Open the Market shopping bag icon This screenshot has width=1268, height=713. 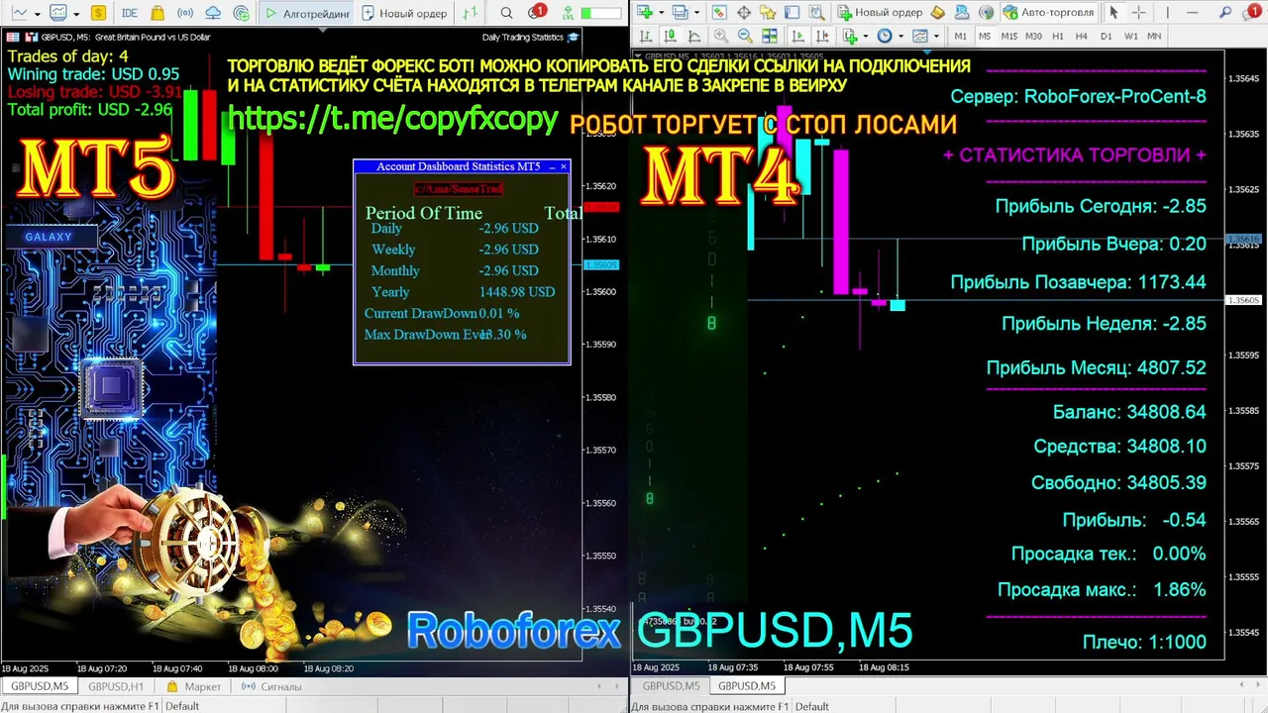point(158,13)
